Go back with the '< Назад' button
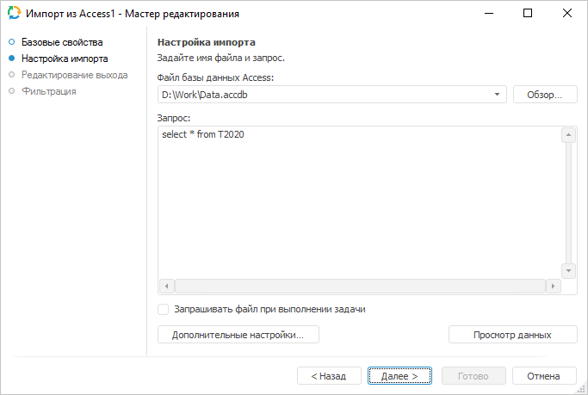 click(329, 376)
